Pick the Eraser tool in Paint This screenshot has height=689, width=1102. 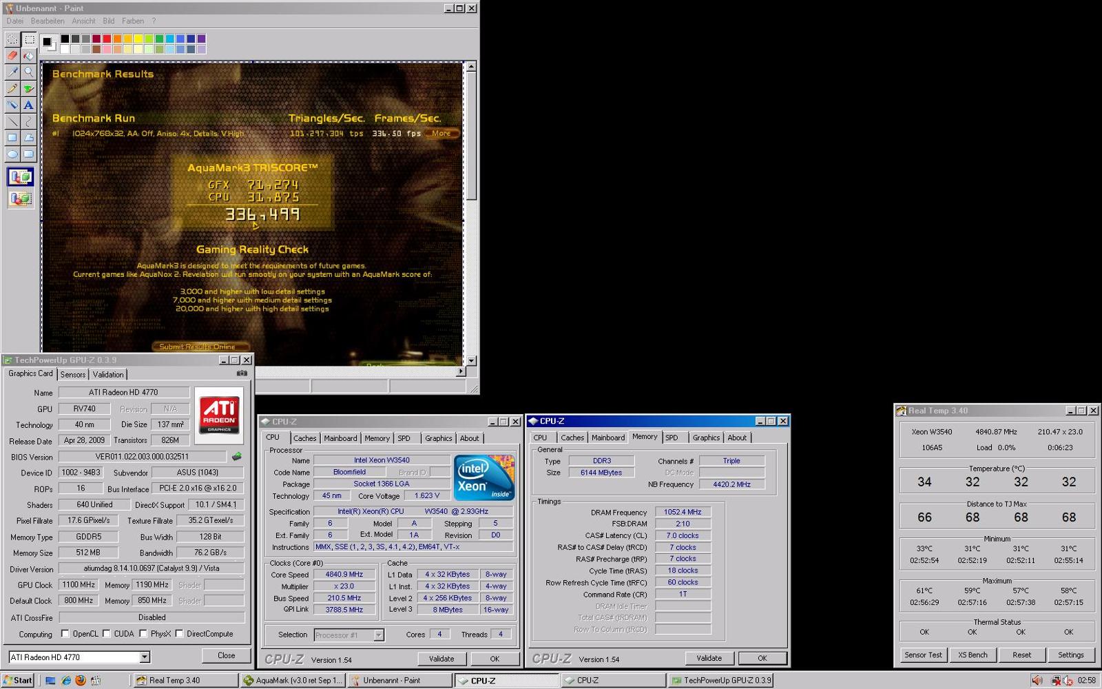[x=12, y=56]
